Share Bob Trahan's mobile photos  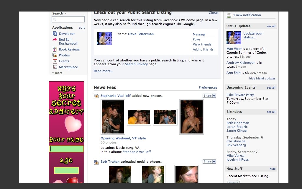pos(209,162)
